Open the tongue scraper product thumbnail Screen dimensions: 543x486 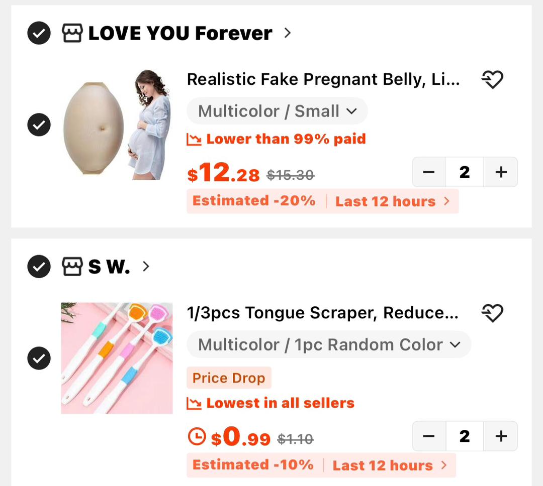(117, 358)
